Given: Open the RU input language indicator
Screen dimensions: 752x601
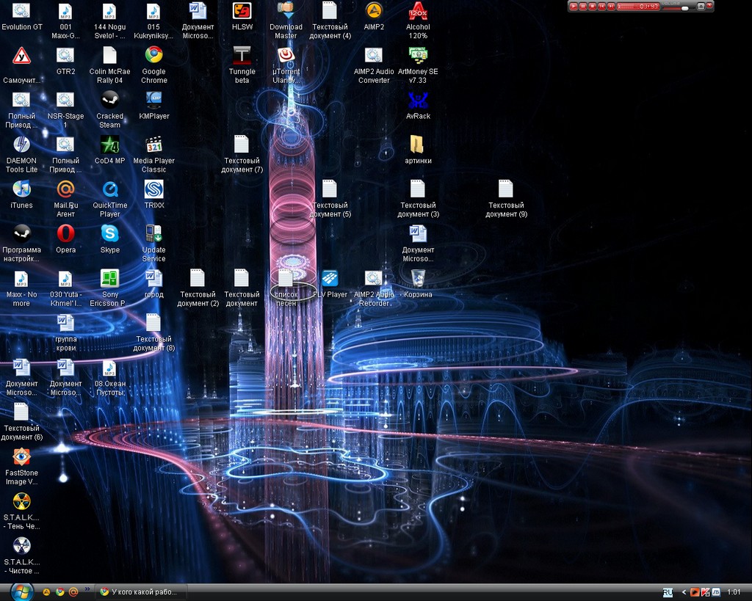Looking at the screenshot, I should (668, 592).
